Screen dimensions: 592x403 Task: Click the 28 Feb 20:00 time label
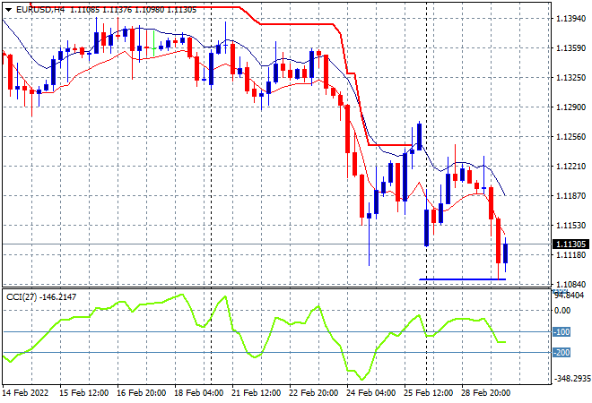click(x=485, y=393)
